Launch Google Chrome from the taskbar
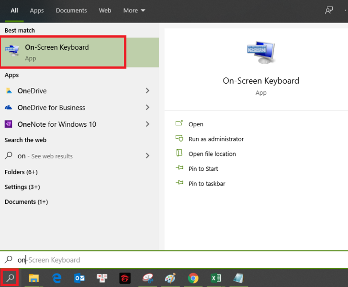The image size is (348, 287). pyautogui.click(x=193, y=278)
